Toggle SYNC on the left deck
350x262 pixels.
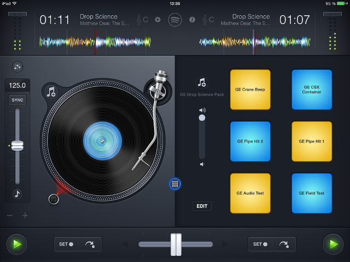[17, 100]
